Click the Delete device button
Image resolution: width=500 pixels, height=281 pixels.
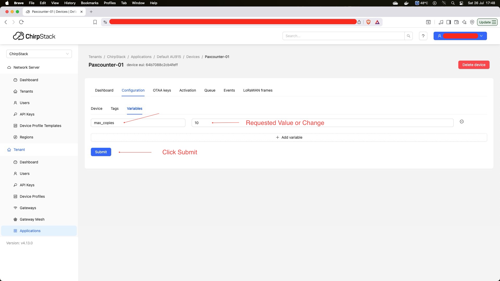pyautogui.click(x=473, y=65)
